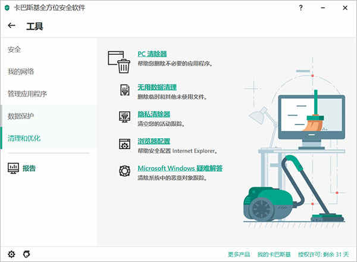Open the PC 清除器 link
The width and height of the screenshot is (357, 262).
pyautogui.click(x=152, y=54)
